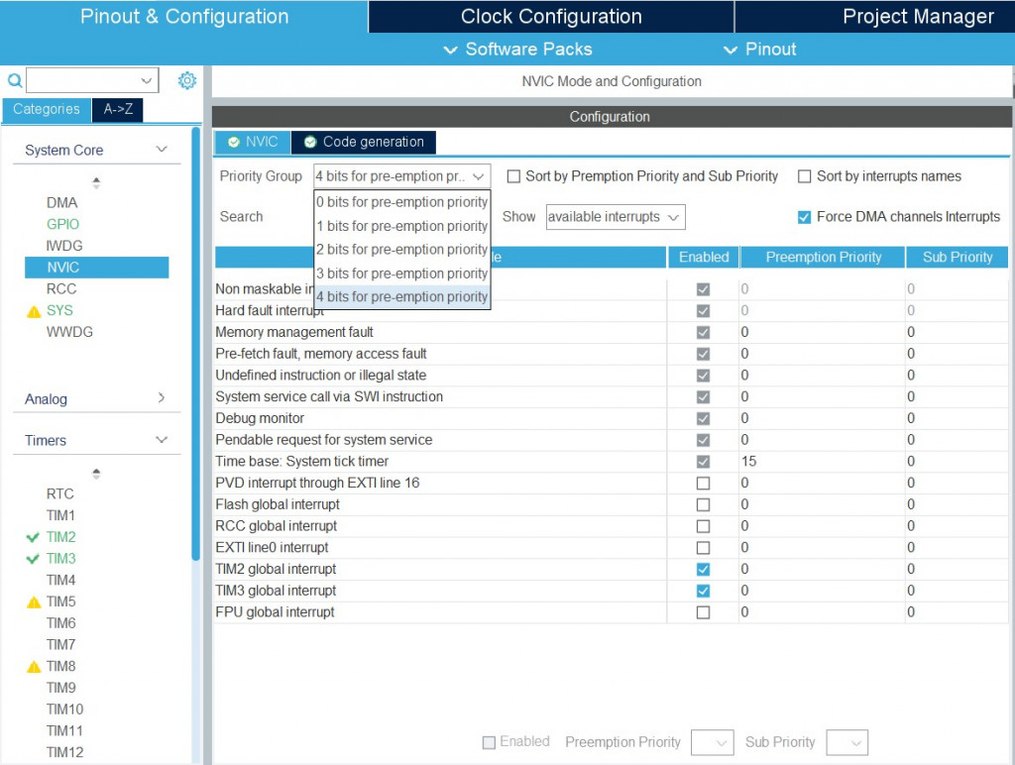Select IWDG in System Core
1015x765 pixels.
click(x=64, y=246)
